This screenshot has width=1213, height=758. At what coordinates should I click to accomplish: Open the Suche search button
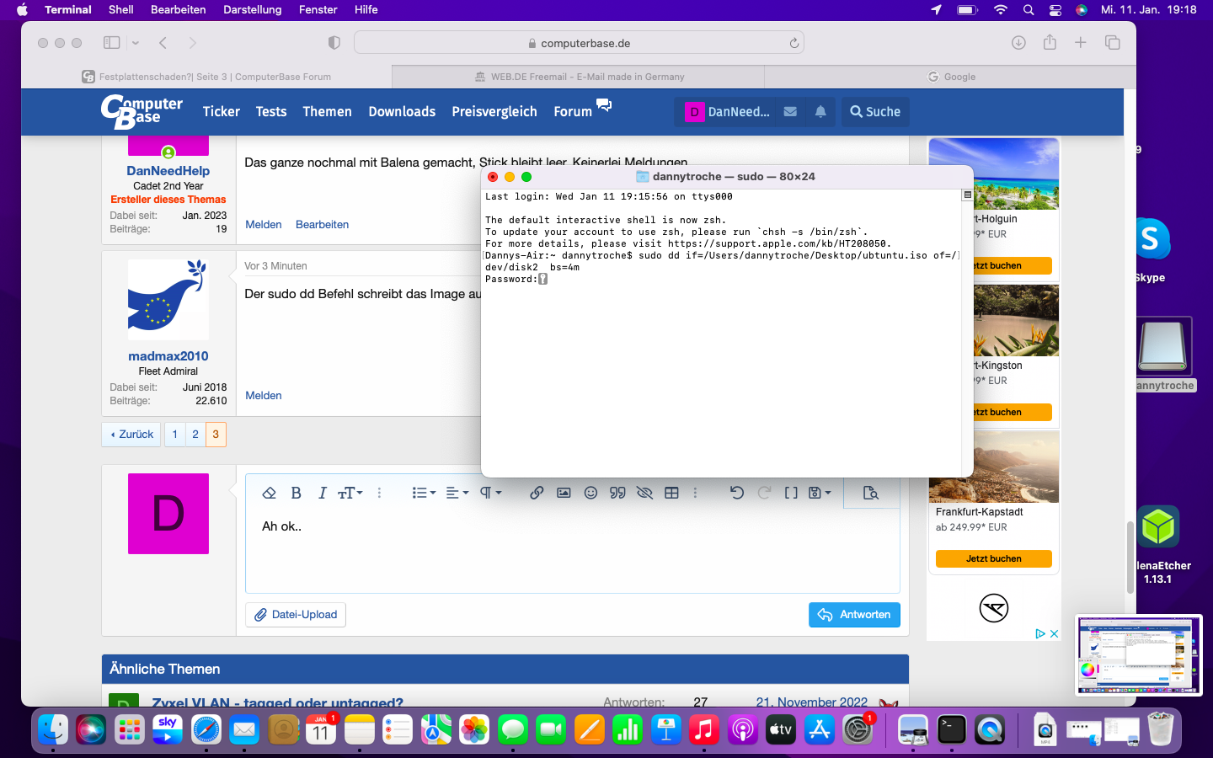[875, 111]
